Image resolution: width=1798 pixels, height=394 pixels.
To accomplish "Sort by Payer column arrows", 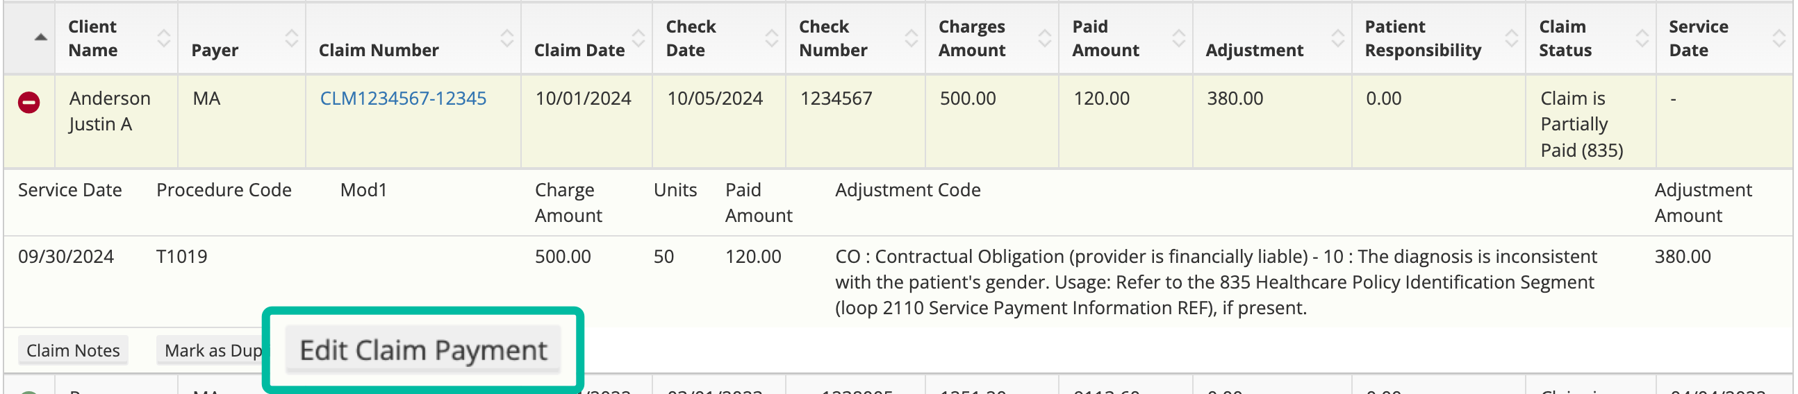I will 292,38.
